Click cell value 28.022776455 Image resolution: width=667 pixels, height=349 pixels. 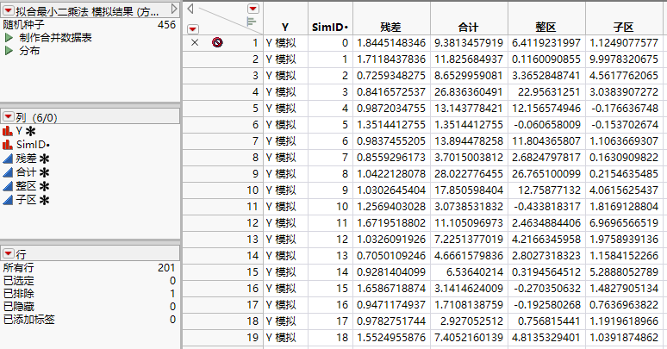coord(469,174)
